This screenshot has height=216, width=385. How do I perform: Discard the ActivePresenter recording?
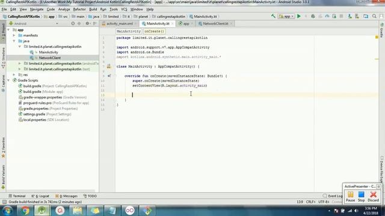(373, 196)
